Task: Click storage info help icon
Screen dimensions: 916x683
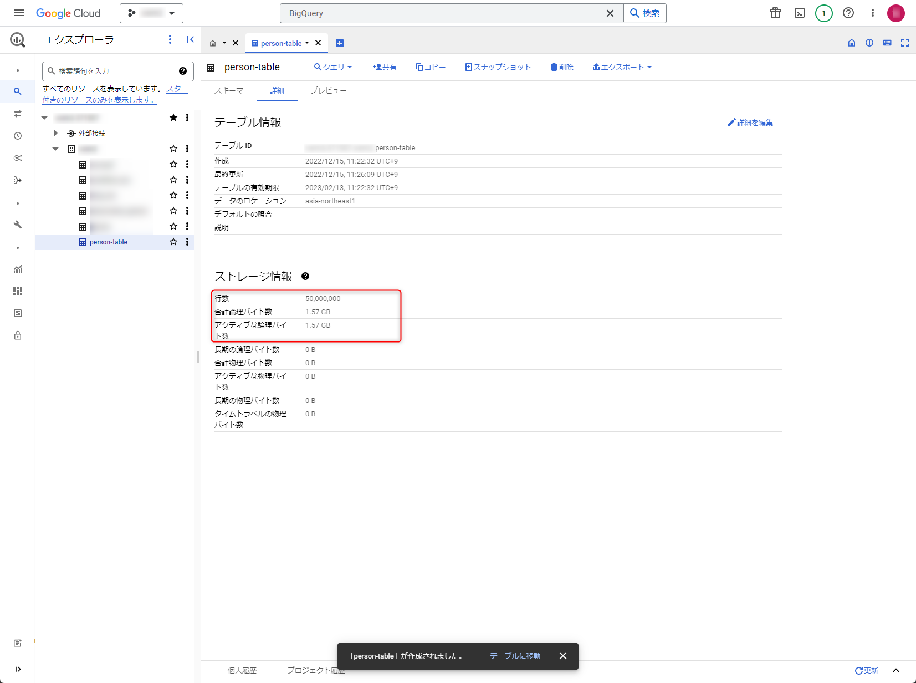Action: point(305,276)
